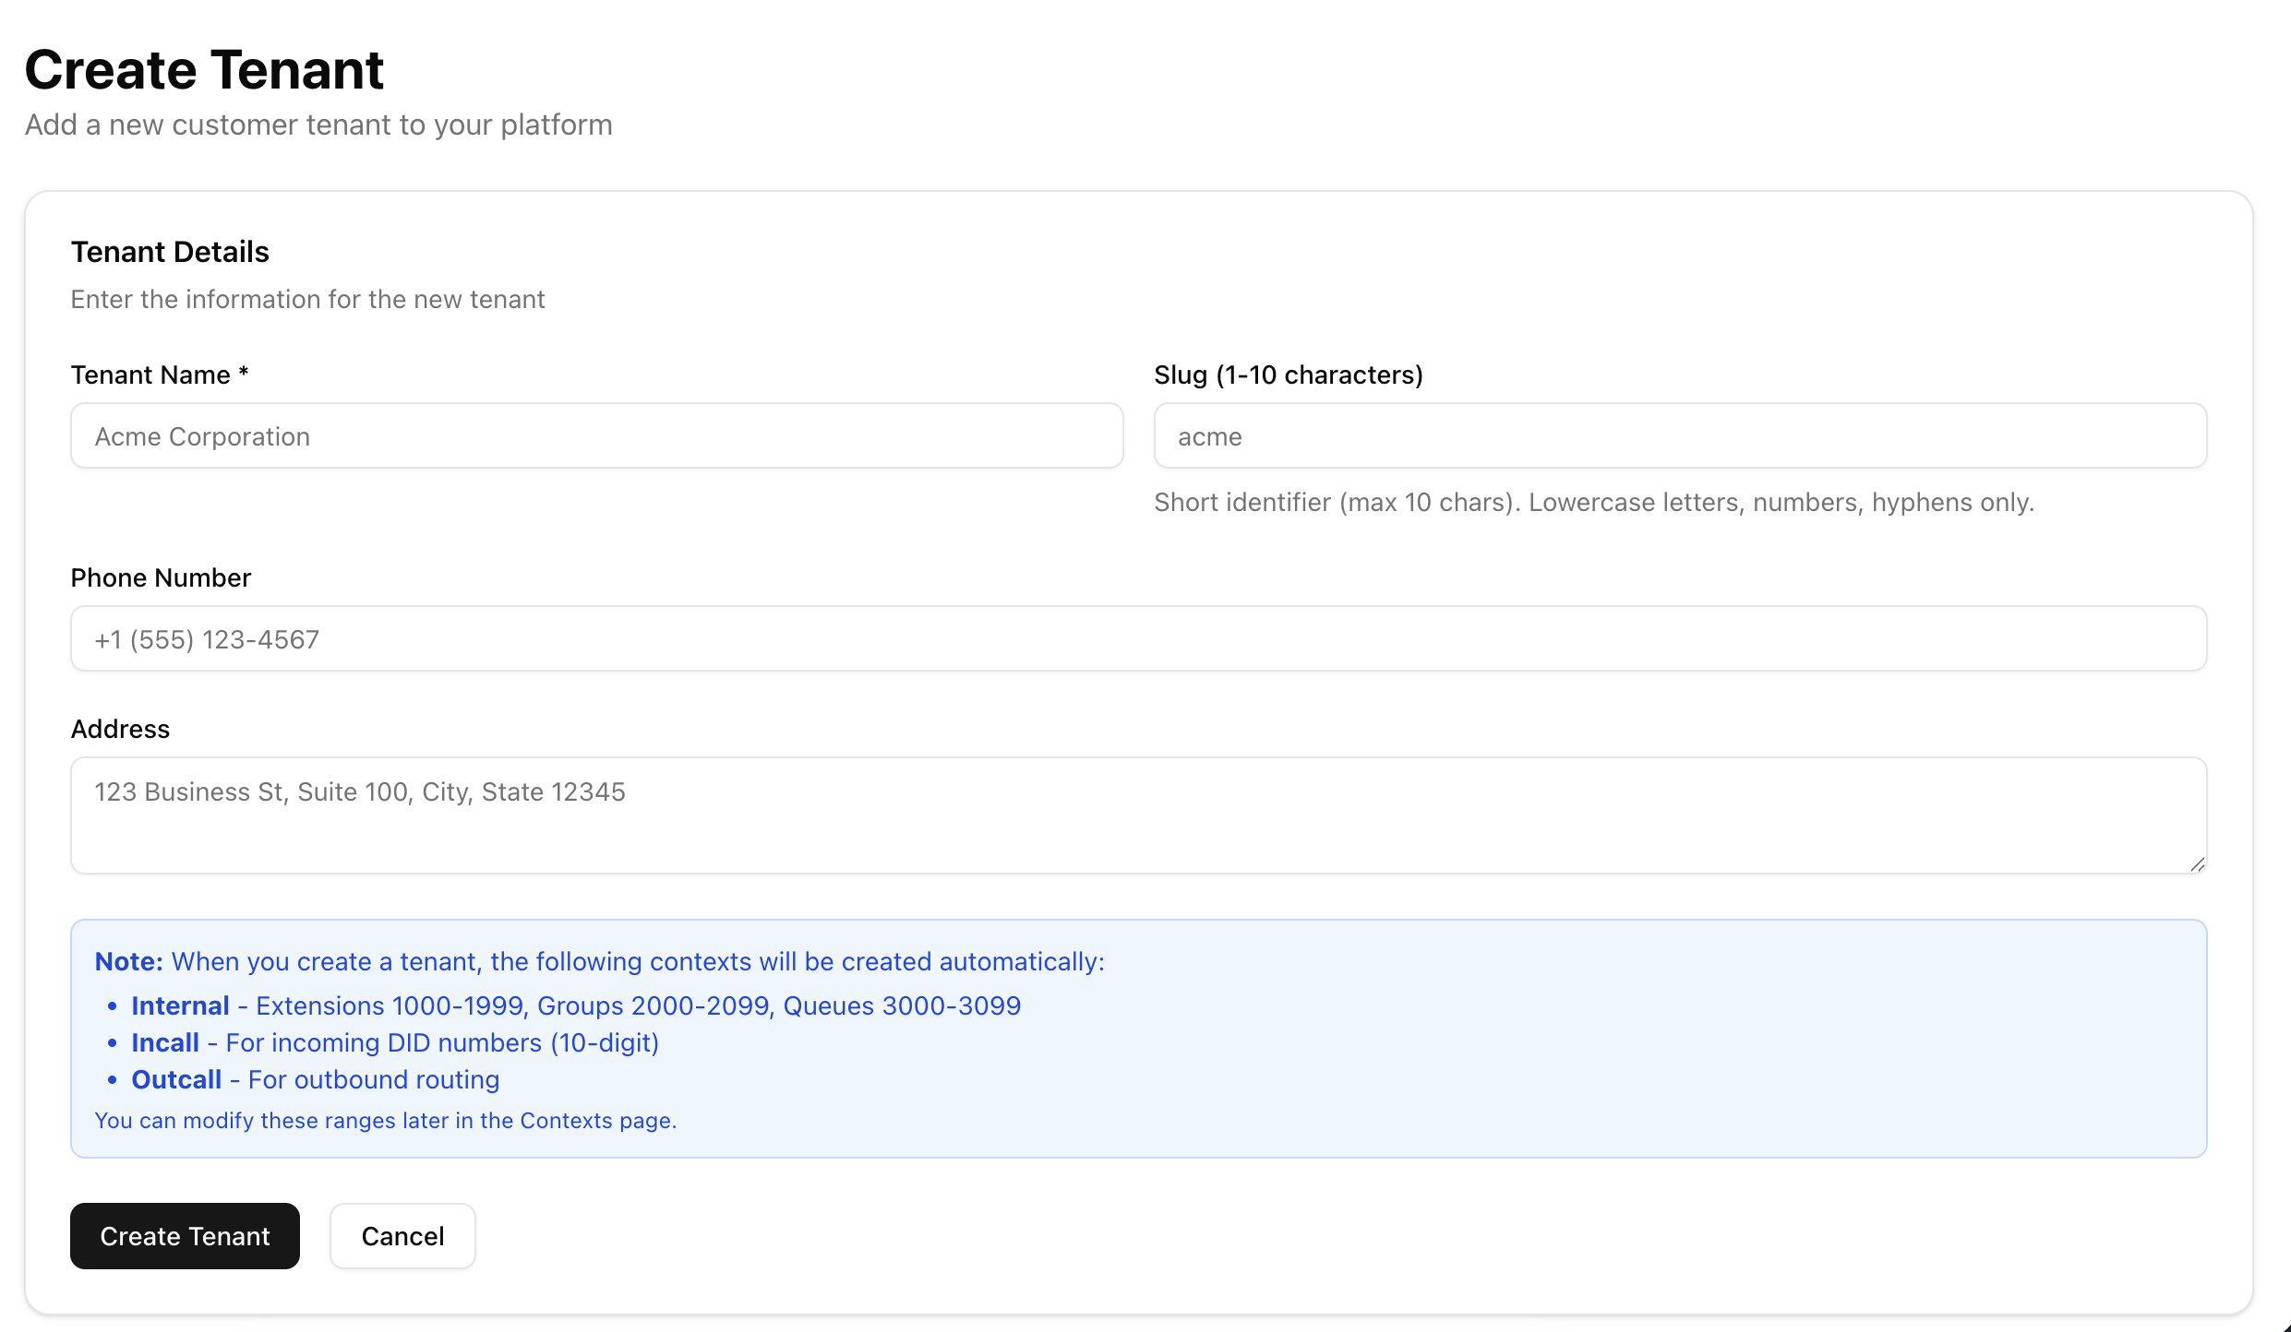
Task: Click the Cancel button
Action: click(402, 1235)
